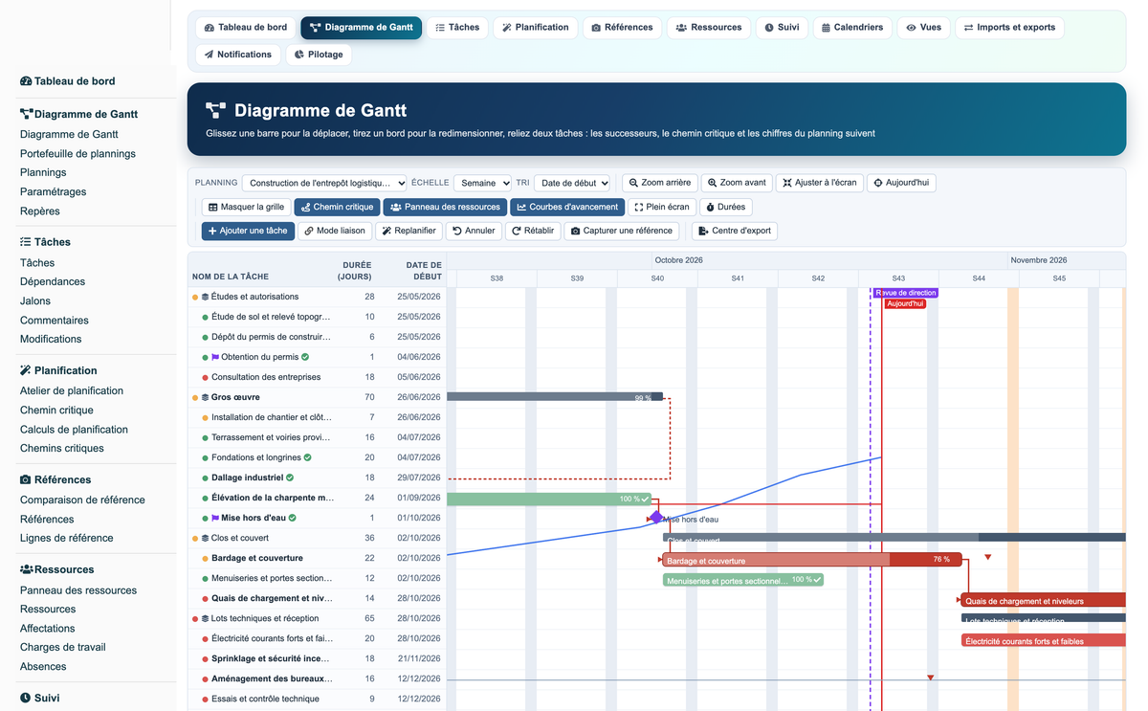Switch to the Tâches tab

[x=457, y=28]
